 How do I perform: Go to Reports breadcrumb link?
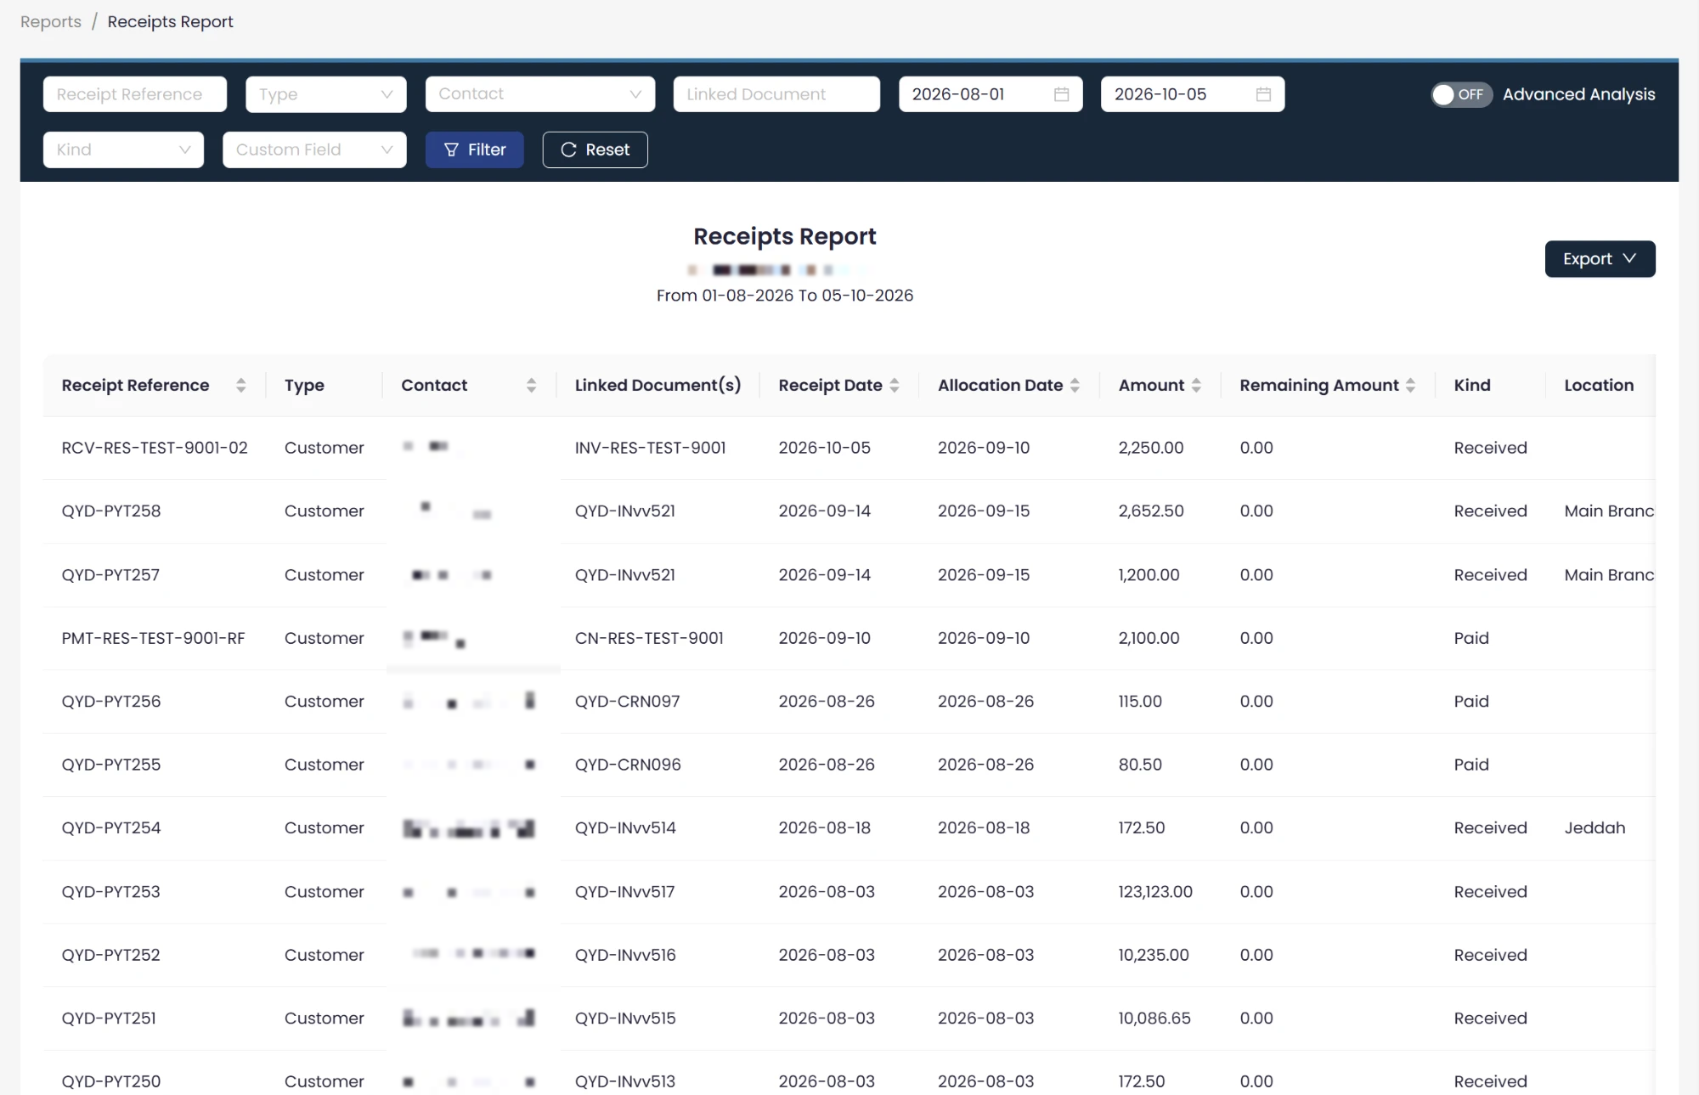pos(51,22)
